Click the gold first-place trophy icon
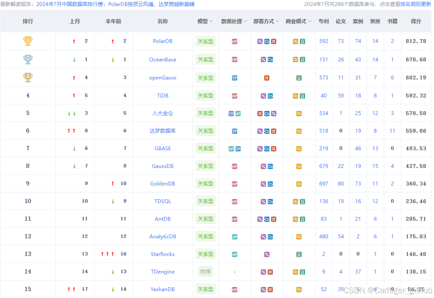 click(27, 41)
